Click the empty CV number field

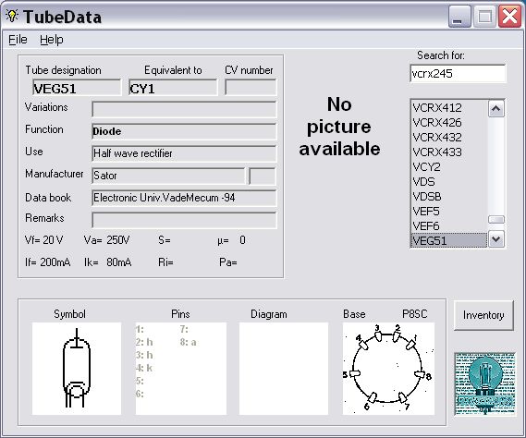click(251, 88)
